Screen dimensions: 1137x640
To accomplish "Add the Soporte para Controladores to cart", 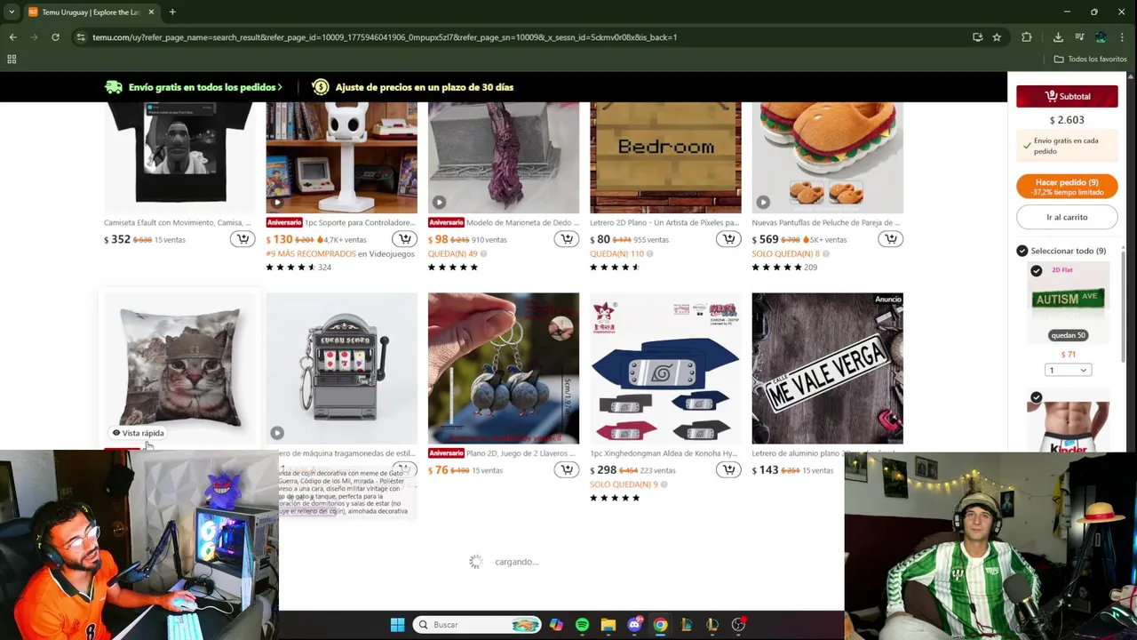I will (x=404, y=239).
